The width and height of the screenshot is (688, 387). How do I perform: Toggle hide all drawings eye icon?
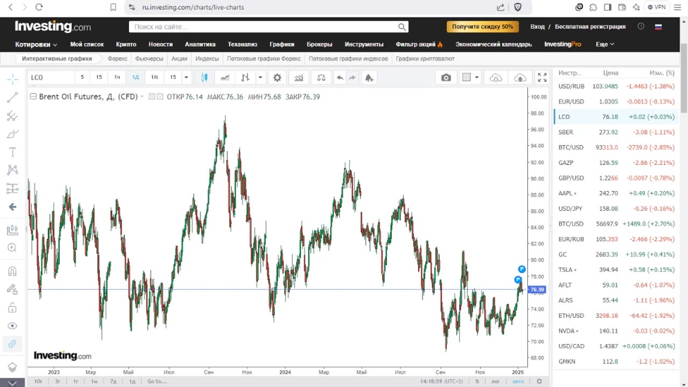click(12, 326)
